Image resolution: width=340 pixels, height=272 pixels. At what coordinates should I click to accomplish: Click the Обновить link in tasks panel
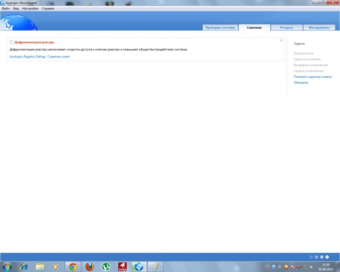(301, 83)
